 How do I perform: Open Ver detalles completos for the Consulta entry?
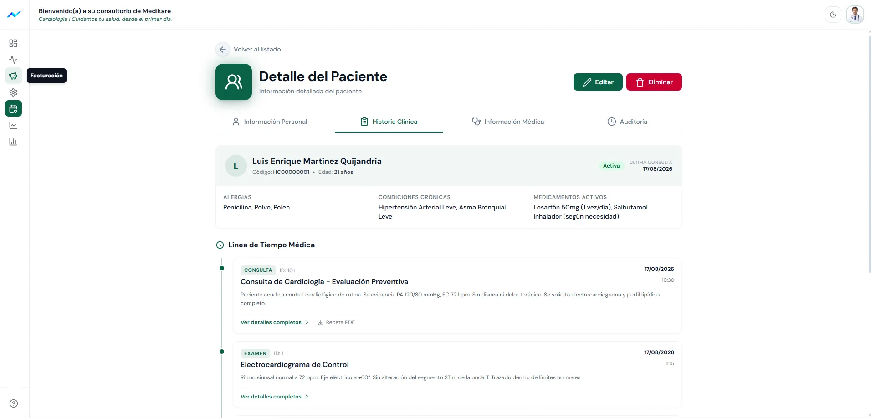[275, 322]
